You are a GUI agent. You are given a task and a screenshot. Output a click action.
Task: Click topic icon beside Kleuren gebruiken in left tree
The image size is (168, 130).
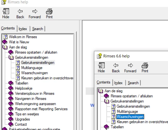pos(18,78)
